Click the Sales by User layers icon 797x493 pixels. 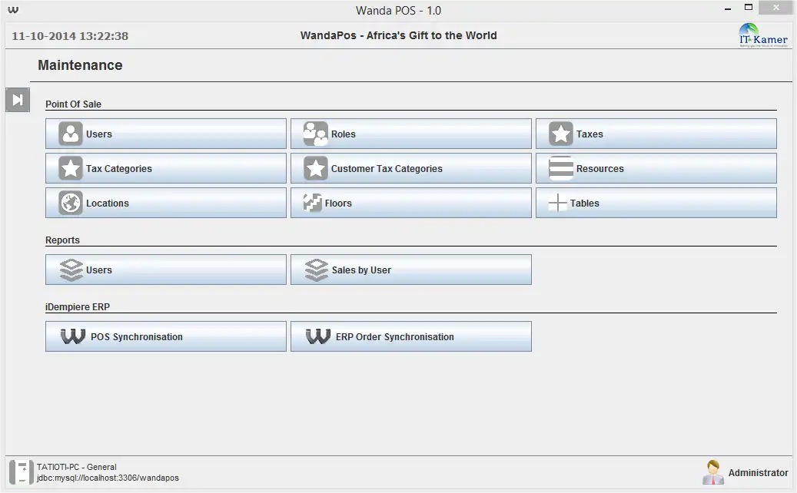click(316, 270)
